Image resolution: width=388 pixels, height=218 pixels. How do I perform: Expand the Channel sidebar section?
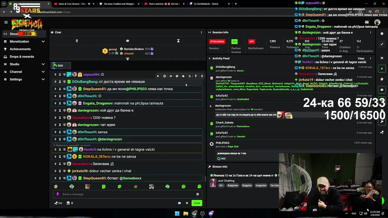[x=43, y=72]
